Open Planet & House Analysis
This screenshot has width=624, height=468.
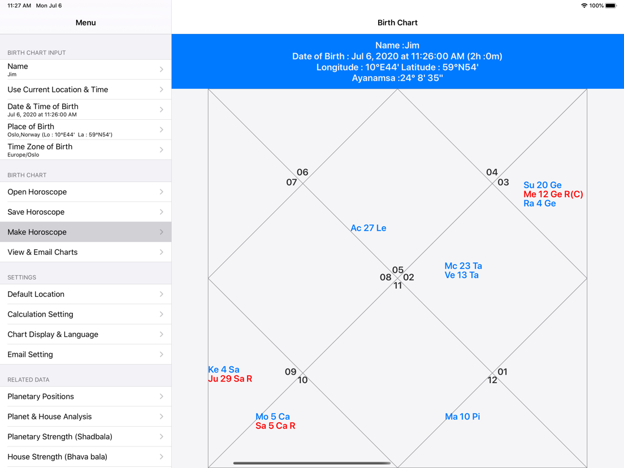click(85, 417)
